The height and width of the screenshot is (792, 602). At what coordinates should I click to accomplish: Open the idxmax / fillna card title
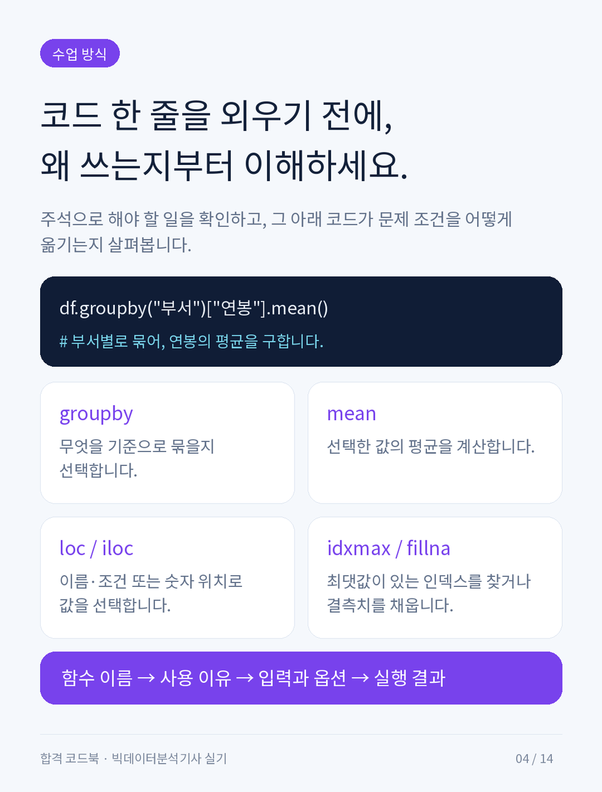(388, 548)
